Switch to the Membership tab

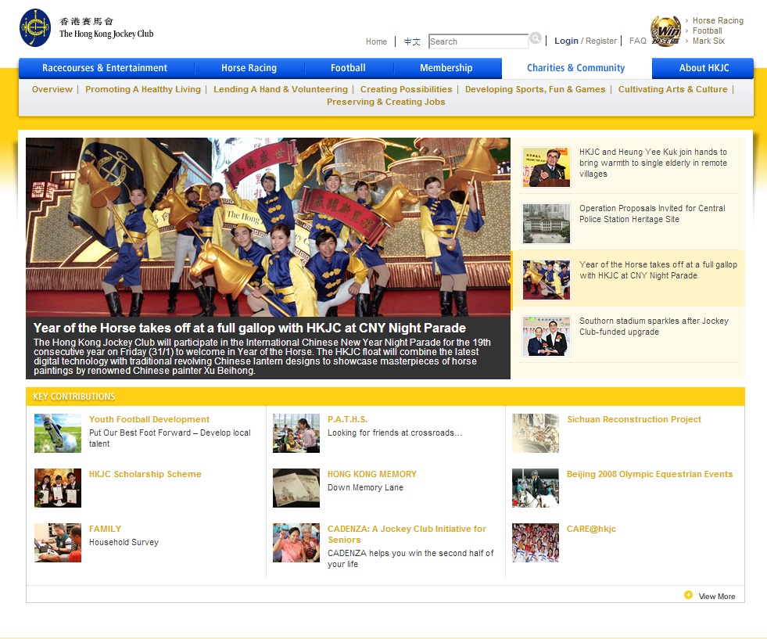446,68
